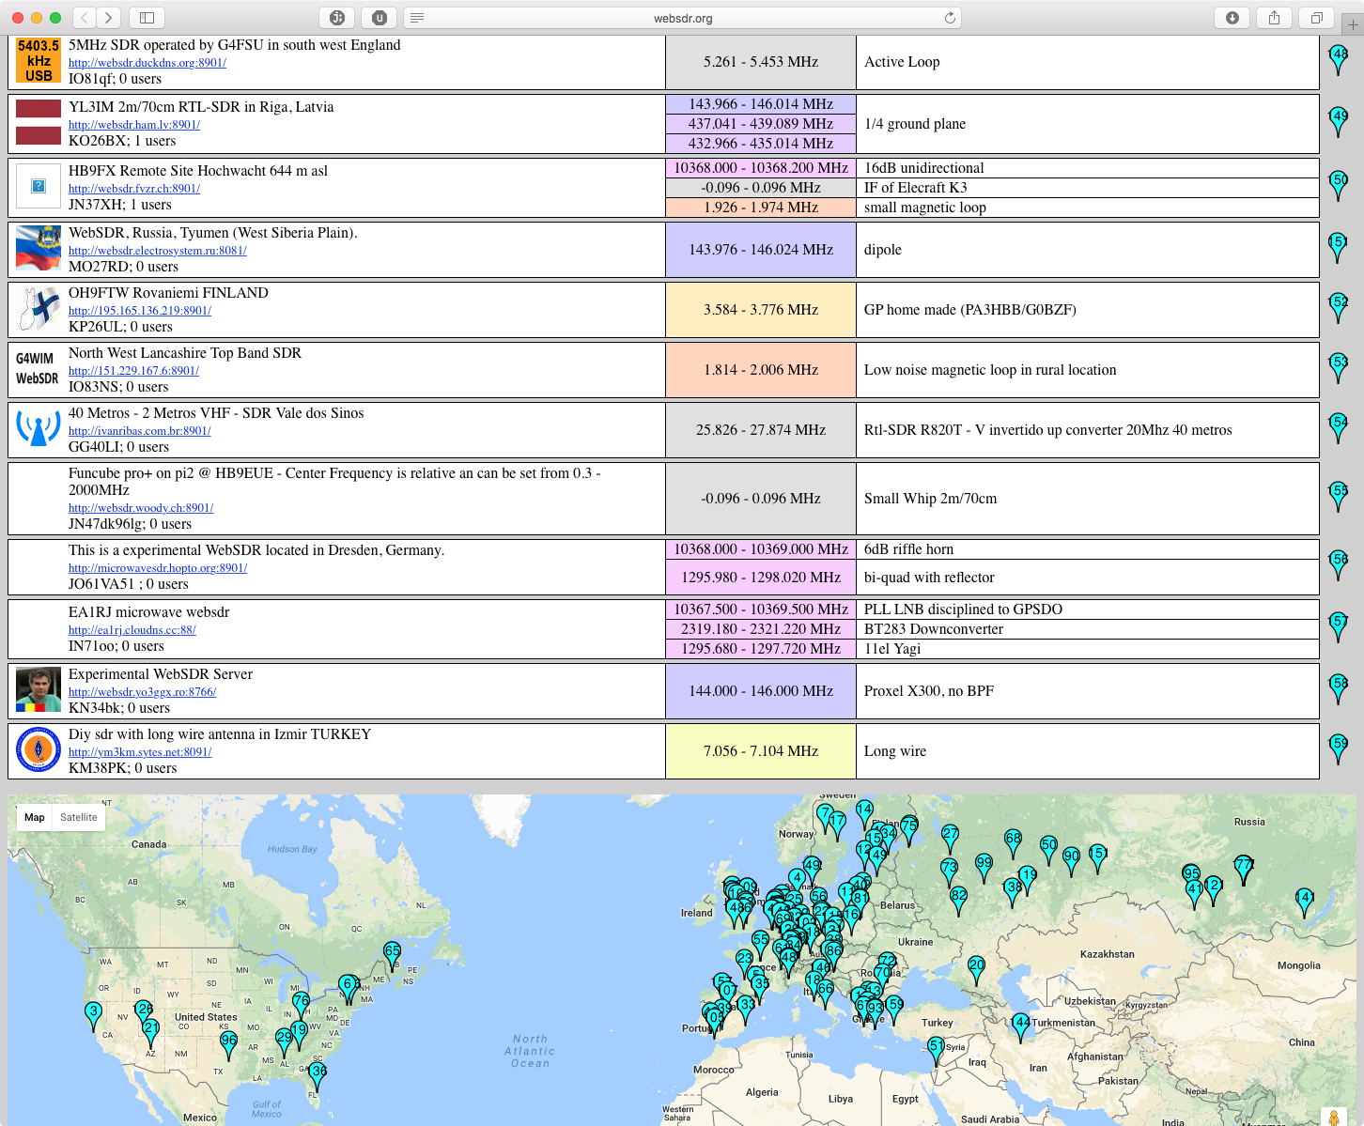The image size is (1364, 1126).
Task: Click the reload page icon
Action: point(950,18)
